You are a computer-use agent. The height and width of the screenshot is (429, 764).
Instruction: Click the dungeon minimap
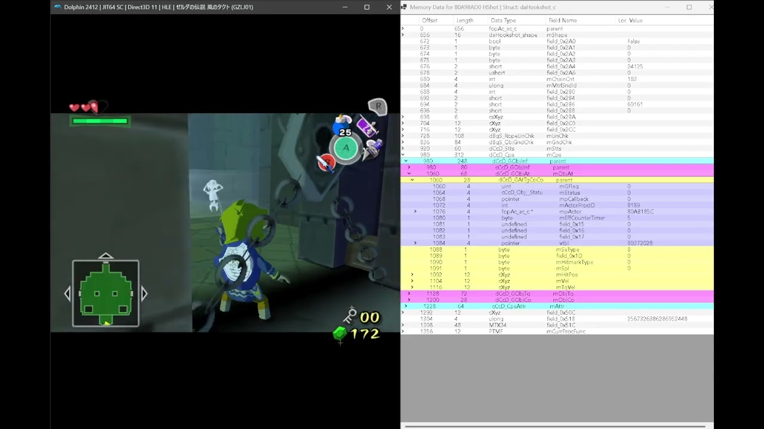[x=106, y=293]
